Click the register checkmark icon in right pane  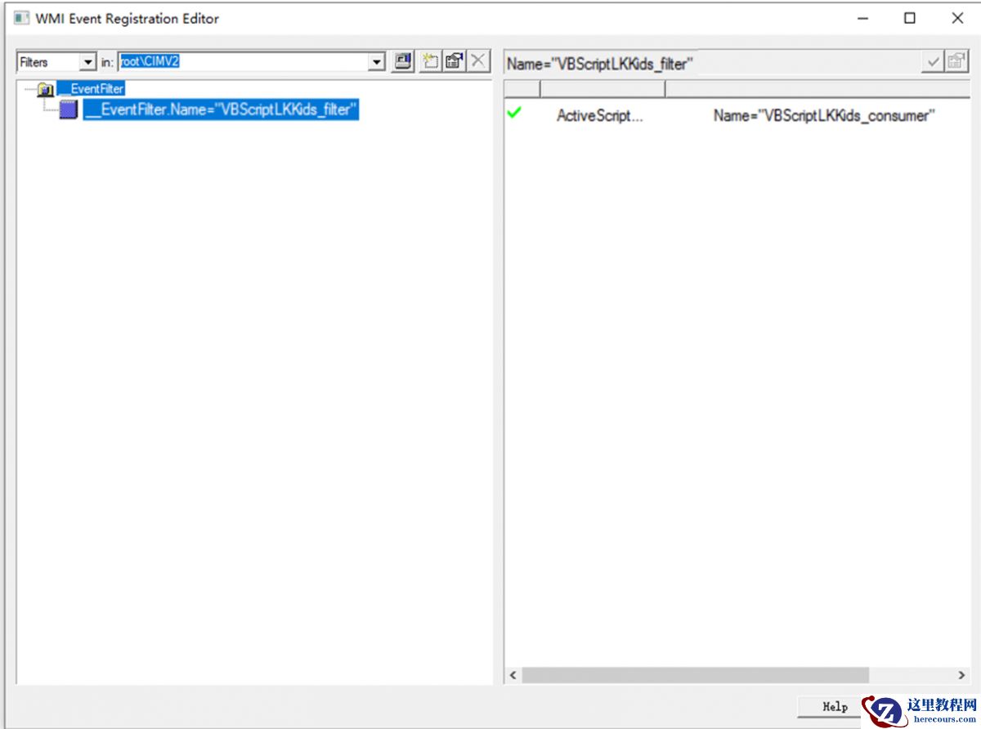point(932,62)
